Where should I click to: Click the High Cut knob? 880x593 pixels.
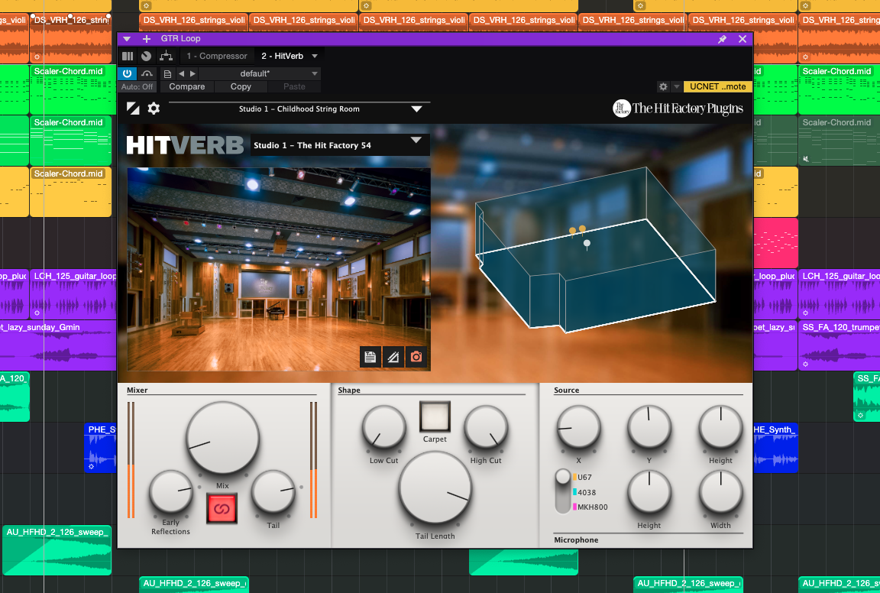[486, 427]
